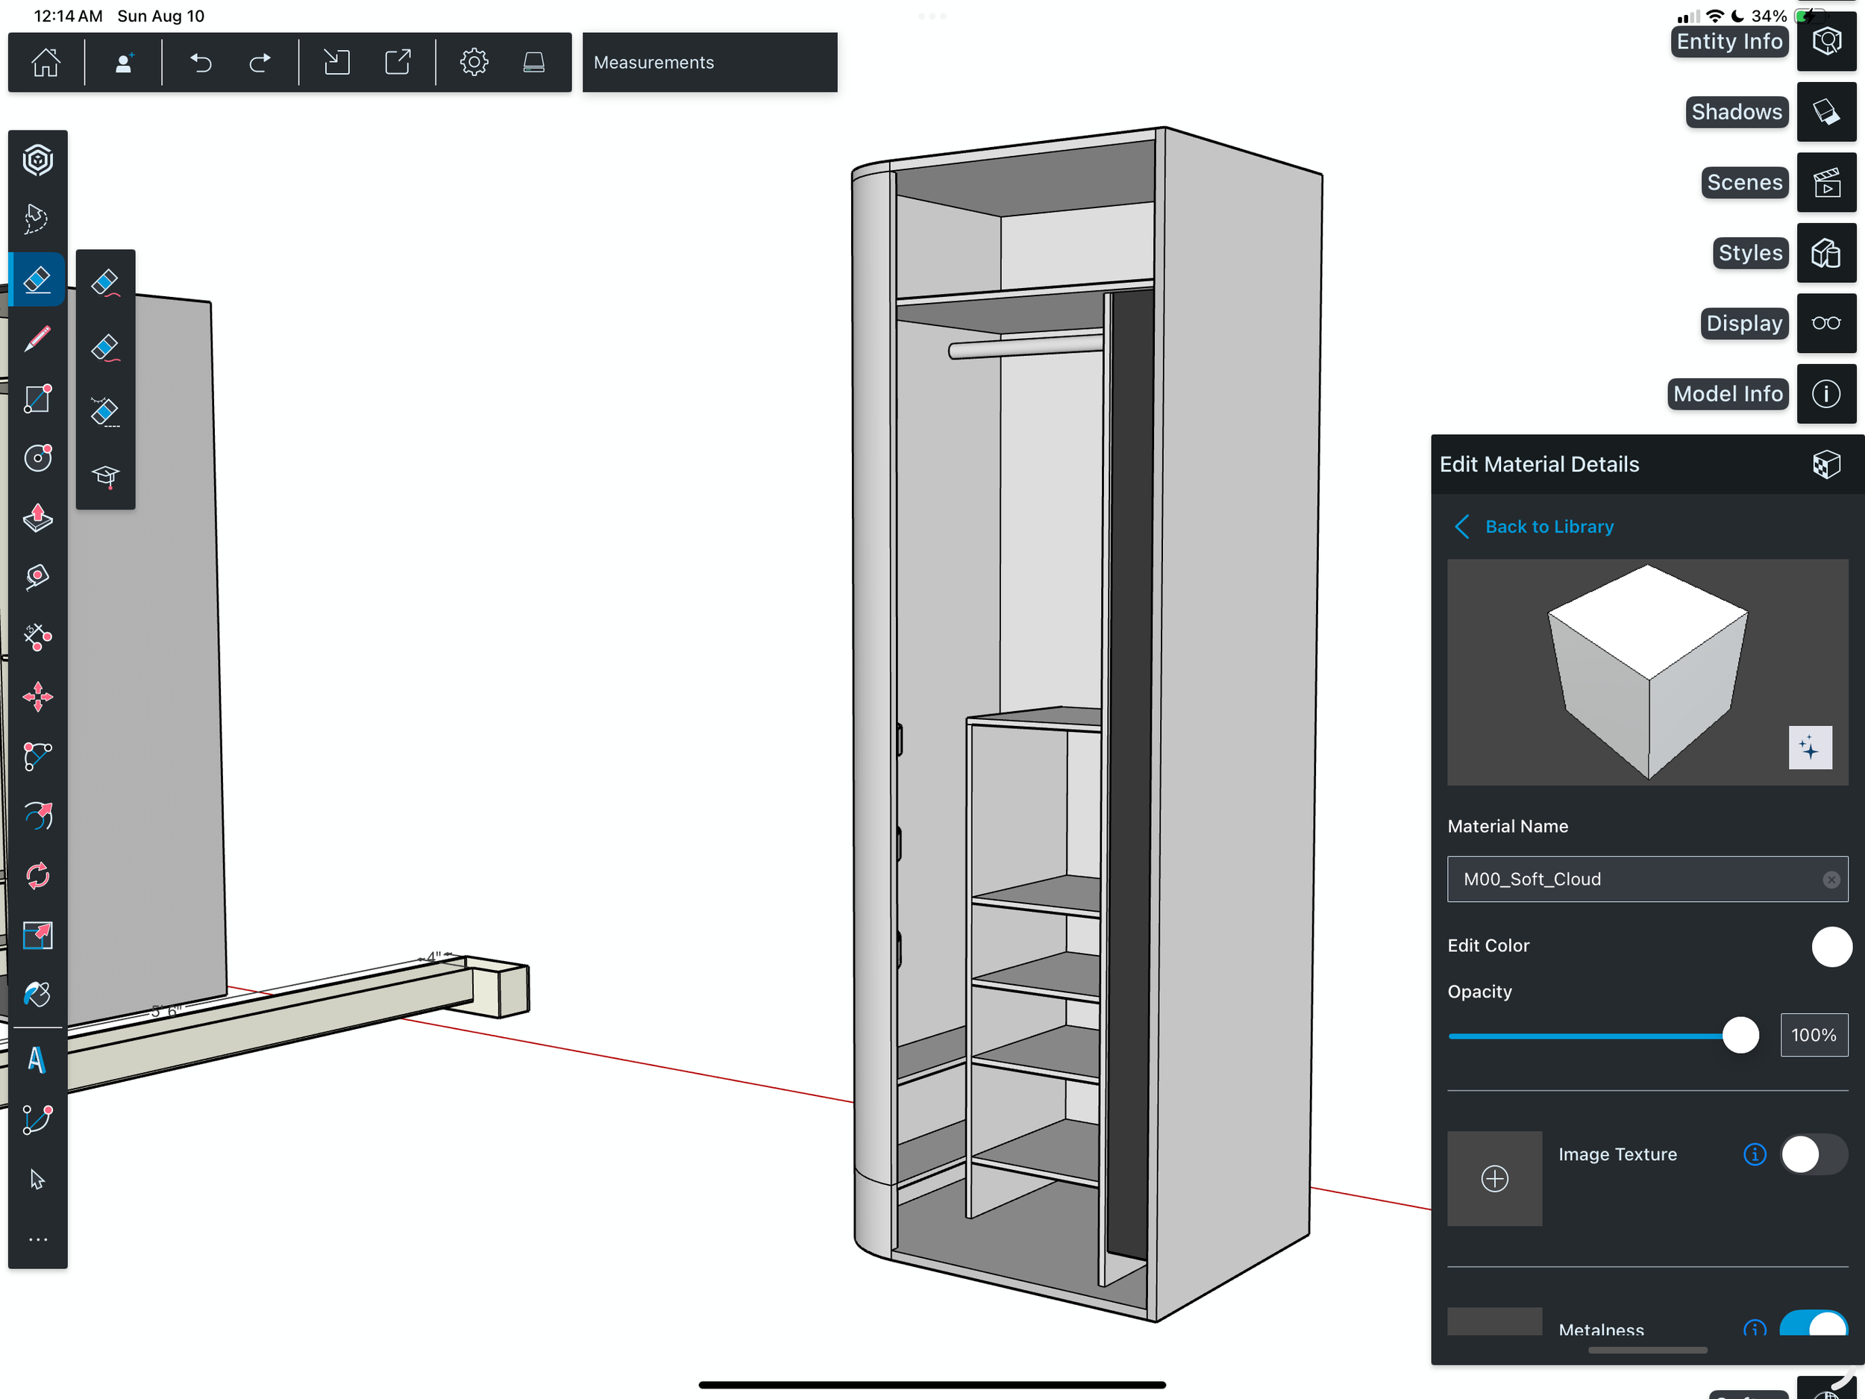Select the Arc tool

point(38,757)
